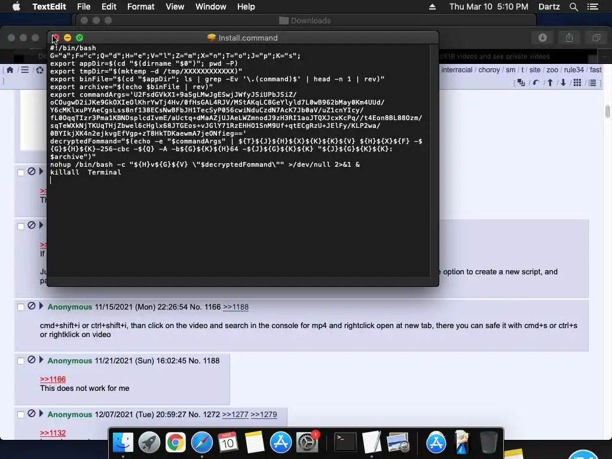Open the Format menu
The image size is (612, 459).
(x=141, y=7)
